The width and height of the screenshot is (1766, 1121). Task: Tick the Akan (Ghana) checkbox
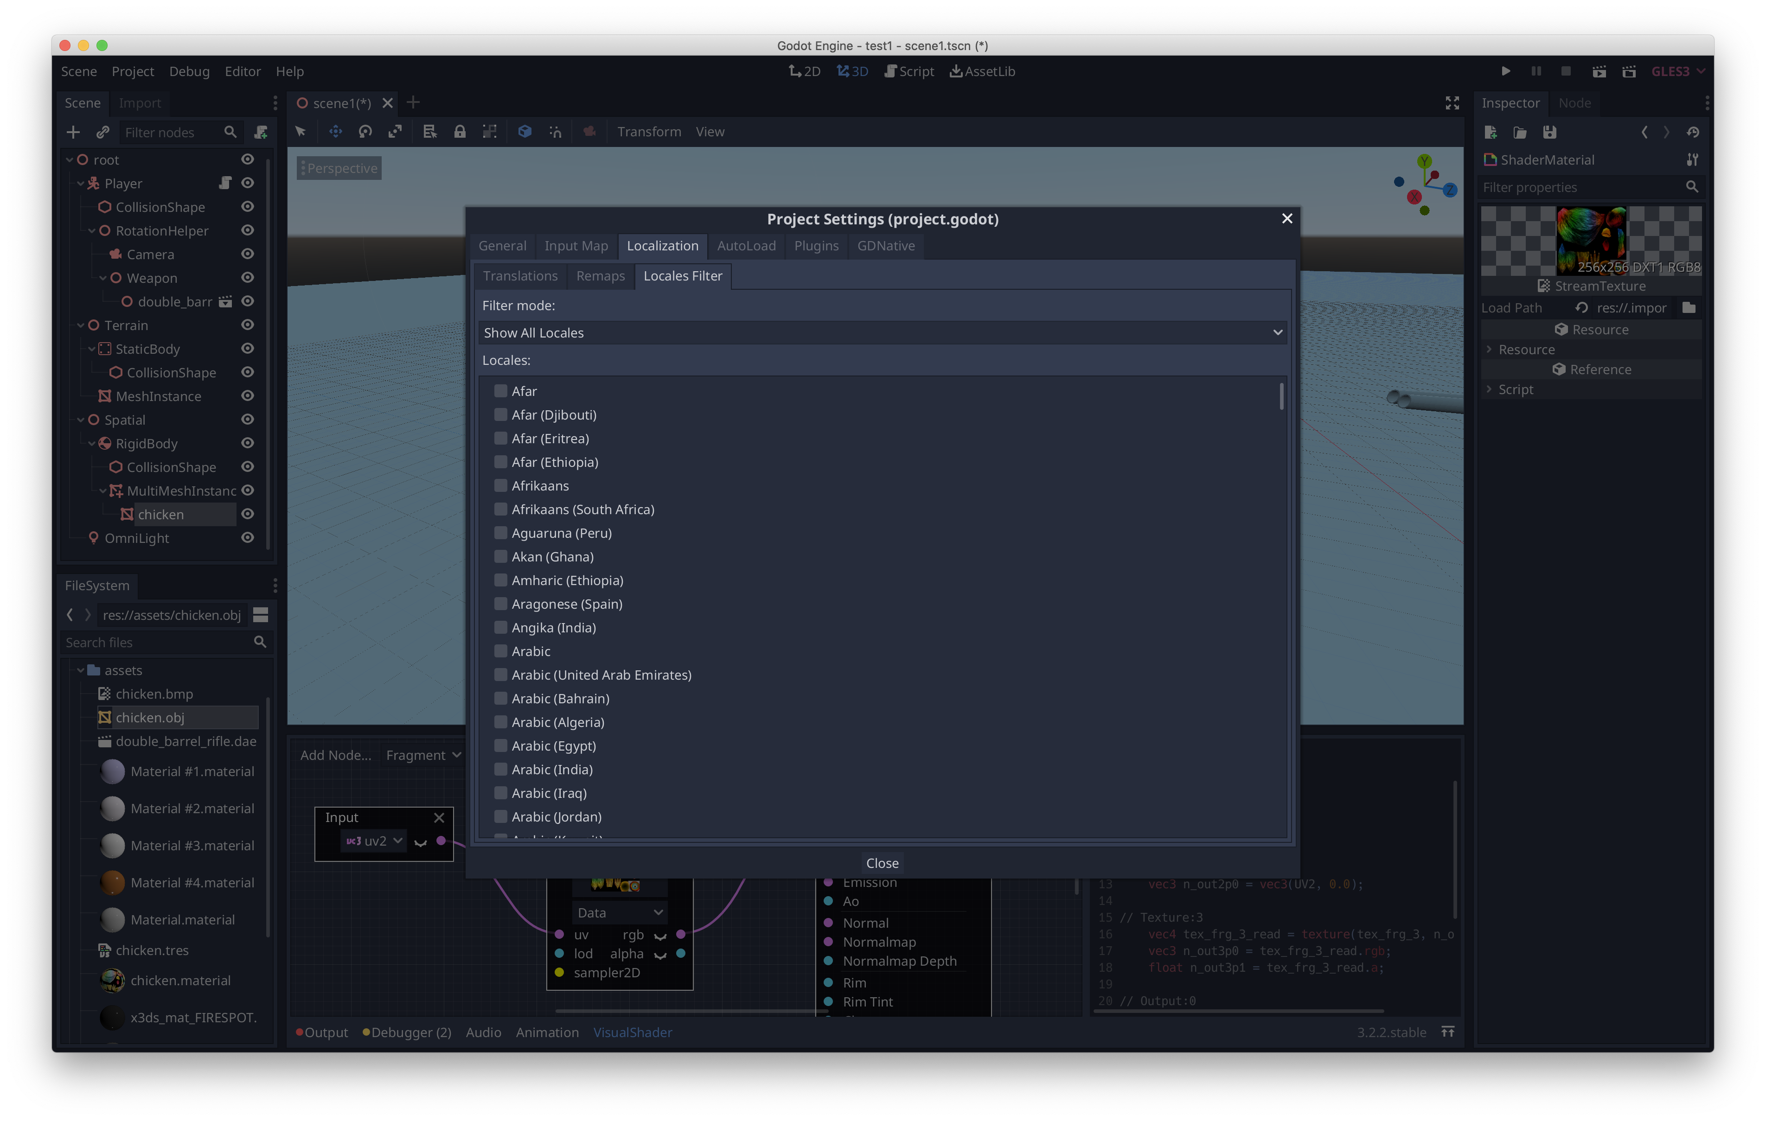(x=501, y=556)
